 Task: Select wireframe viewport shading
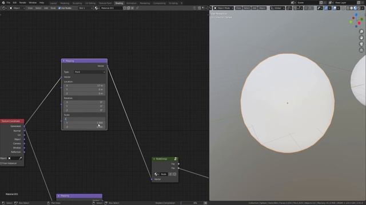pos(348,8)
